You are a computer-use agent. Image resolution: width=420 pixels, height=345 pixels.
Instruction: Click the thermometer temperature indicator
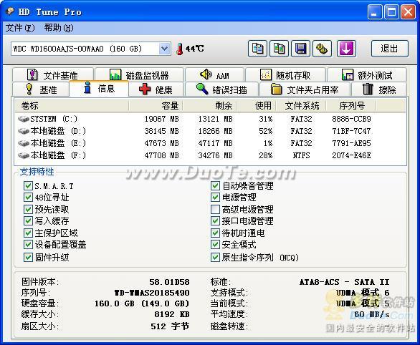click(179, 49)
